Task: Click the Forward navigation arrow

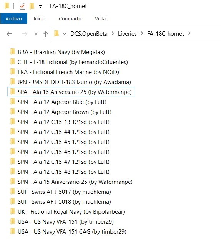Action: [24, 33]
